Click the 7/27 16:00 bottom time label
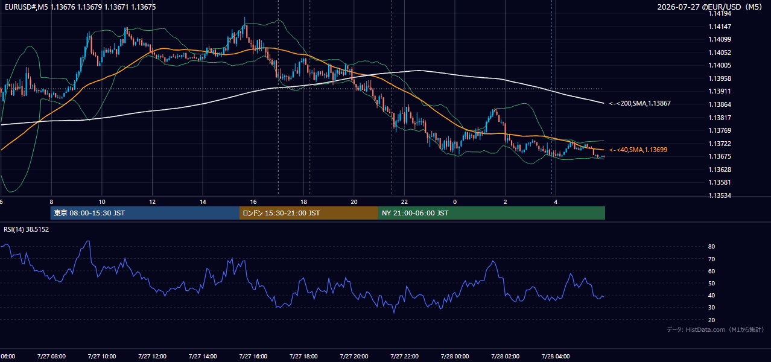Image resolution: width=771 pixels, height=362 pixels. [253, 356]
